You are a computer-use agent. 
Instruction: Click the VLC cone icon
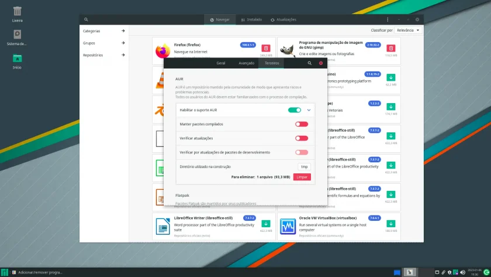pos(160,80)
